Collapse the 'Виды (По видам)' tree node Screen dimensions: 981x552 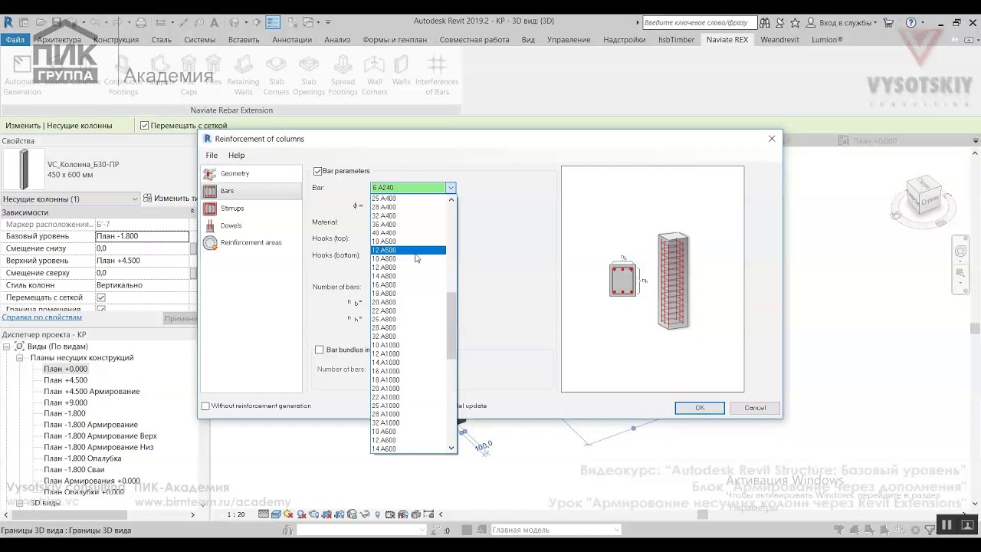point(7,347)
